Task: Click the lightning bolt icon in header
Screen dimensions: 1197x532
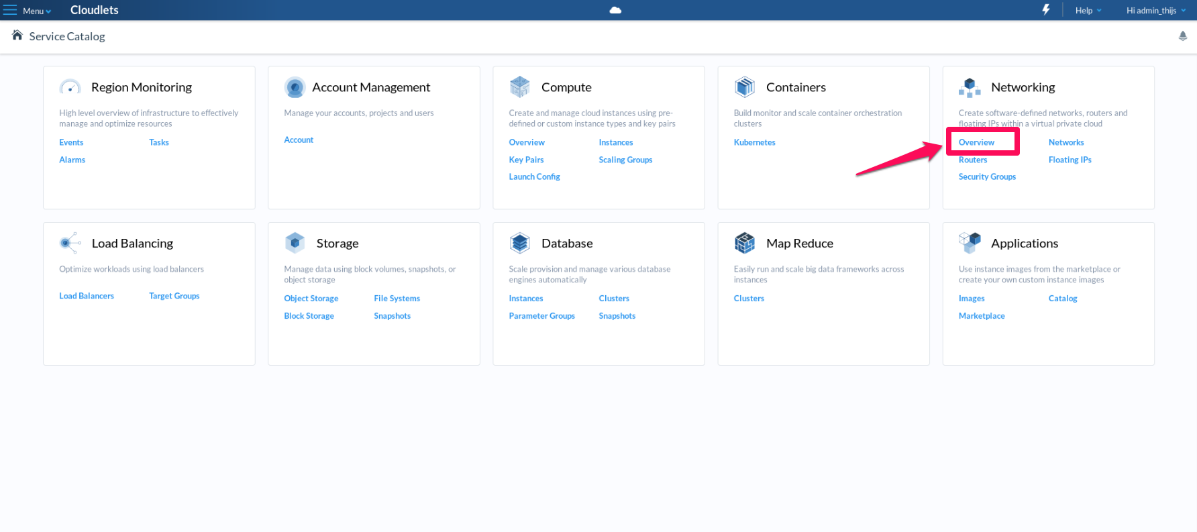Action: tap(1045, 9)
